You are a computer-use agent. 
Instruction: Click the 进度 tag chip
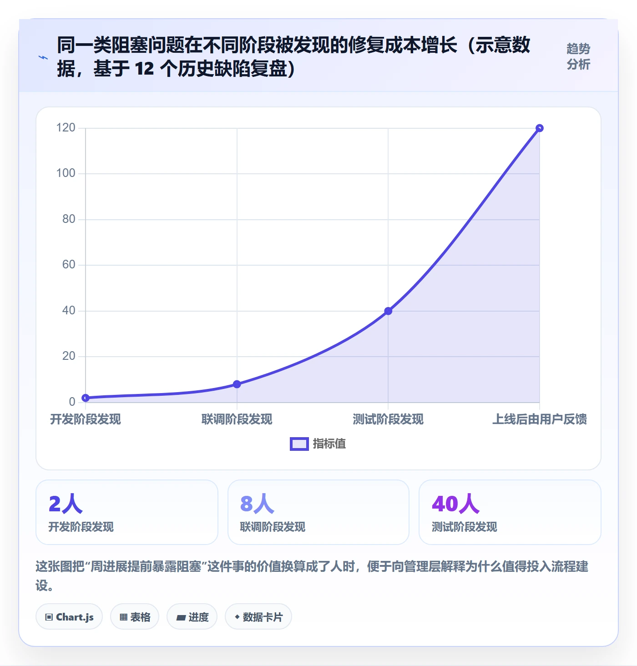coord(192,617)
